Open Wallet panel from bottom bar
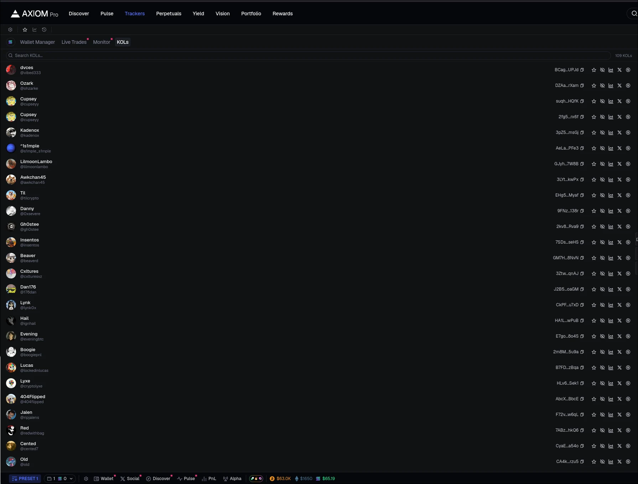 click(x=104, y=479)
